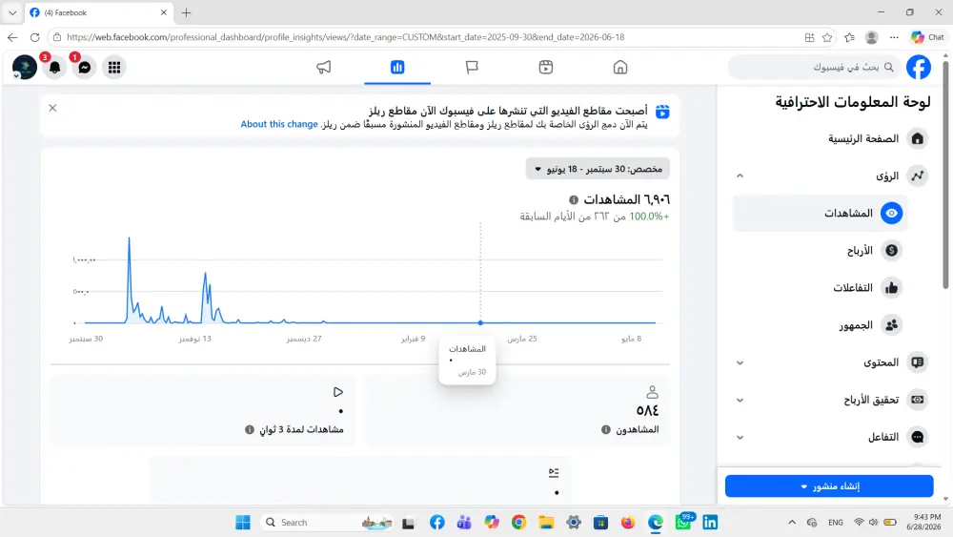953x537 pixels.
Task: Click the browser address bar URL
Action: tap(345, 37)
